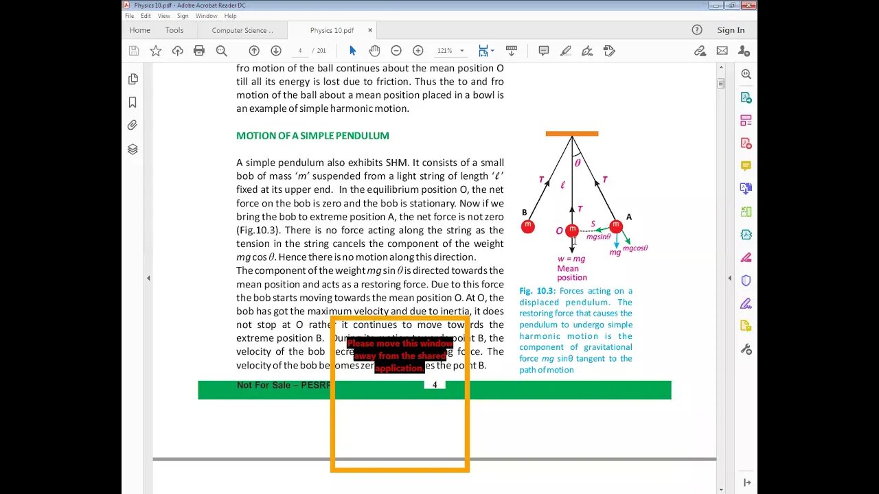Click the scrollbar down arrow
The width and height of the screenshot is (879, 494).
720,490
